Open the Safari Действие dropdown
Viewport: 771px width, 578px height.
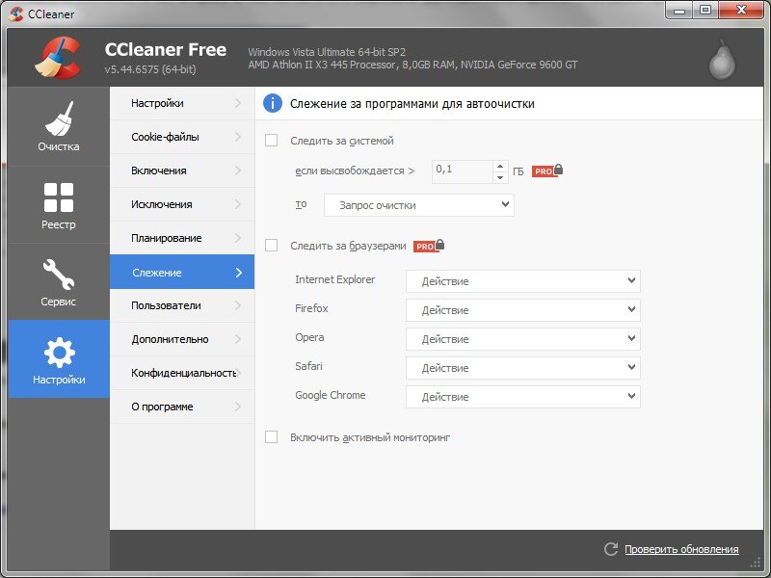[x=523, y=368]
